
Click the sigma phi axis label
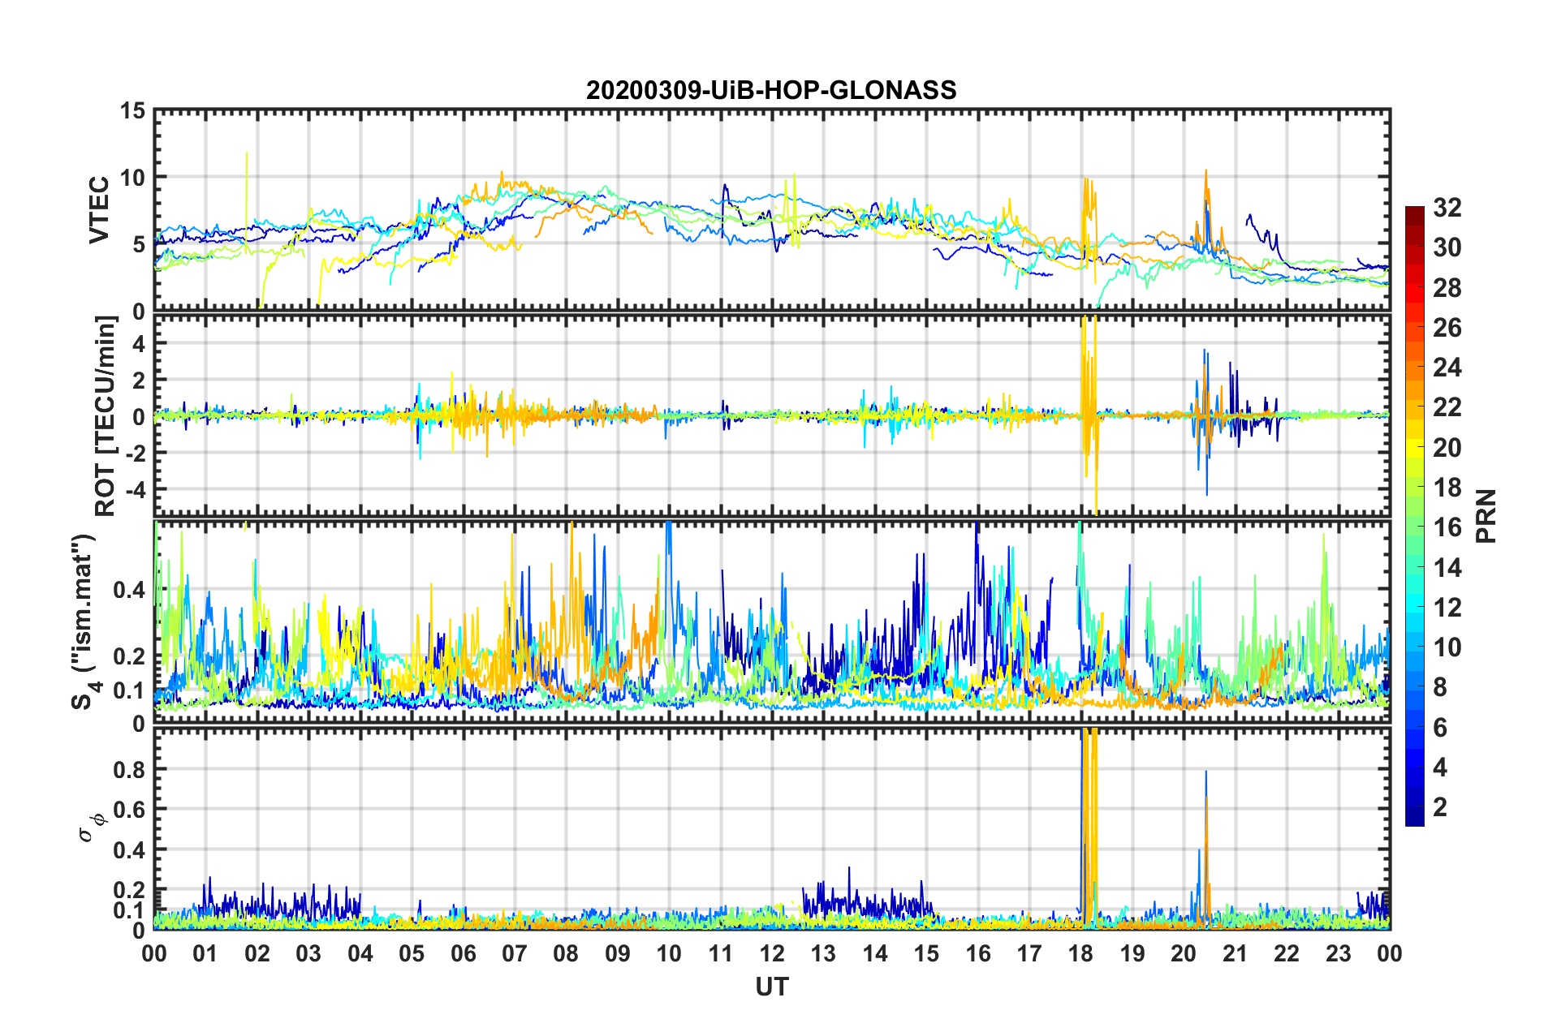click(x=92, y=827)
